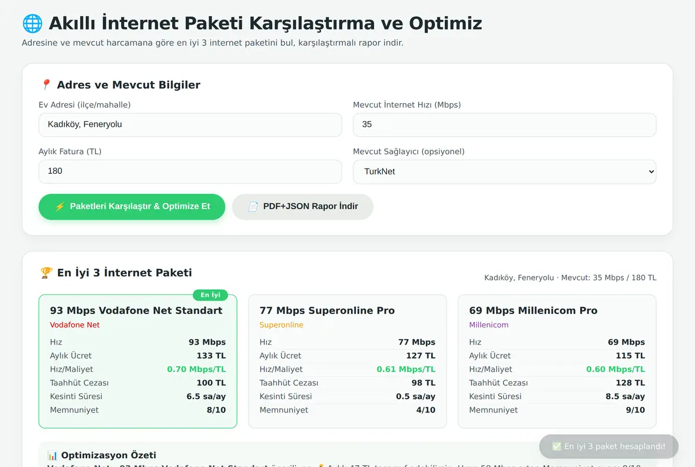Click the 93 Mbps Hız value
This screenshot has height=467, width=695.
click(207, 342)
